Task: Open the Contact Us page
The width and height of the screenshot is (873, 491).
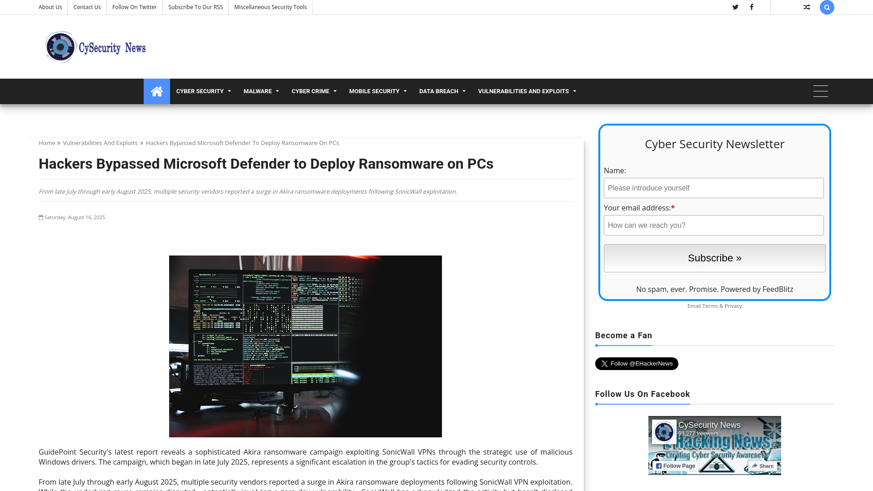Action: (x=87, y=7)
